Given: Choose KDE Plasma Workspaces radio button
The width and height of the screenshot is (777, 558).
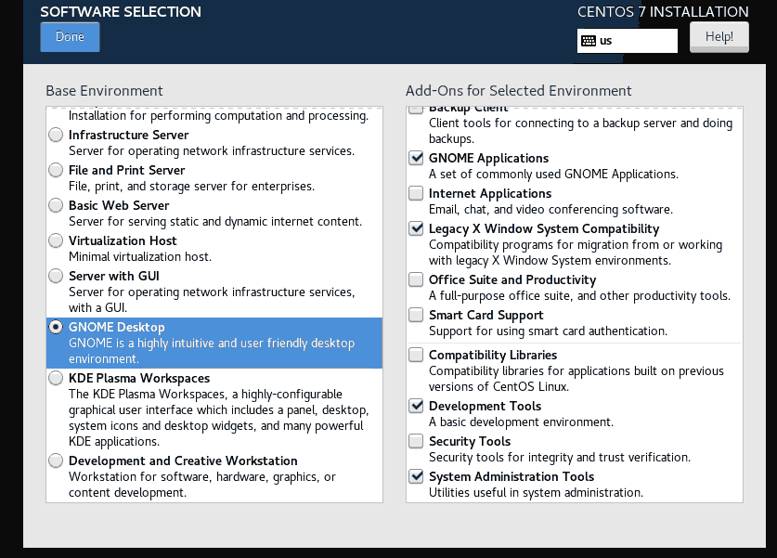Looking at the screenshot, I should tap(56, 378).
